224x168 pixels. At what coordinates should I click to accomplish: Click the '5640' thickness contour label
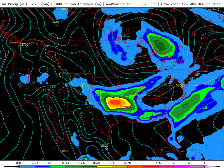pyautogui.click(x=55, y=22)
